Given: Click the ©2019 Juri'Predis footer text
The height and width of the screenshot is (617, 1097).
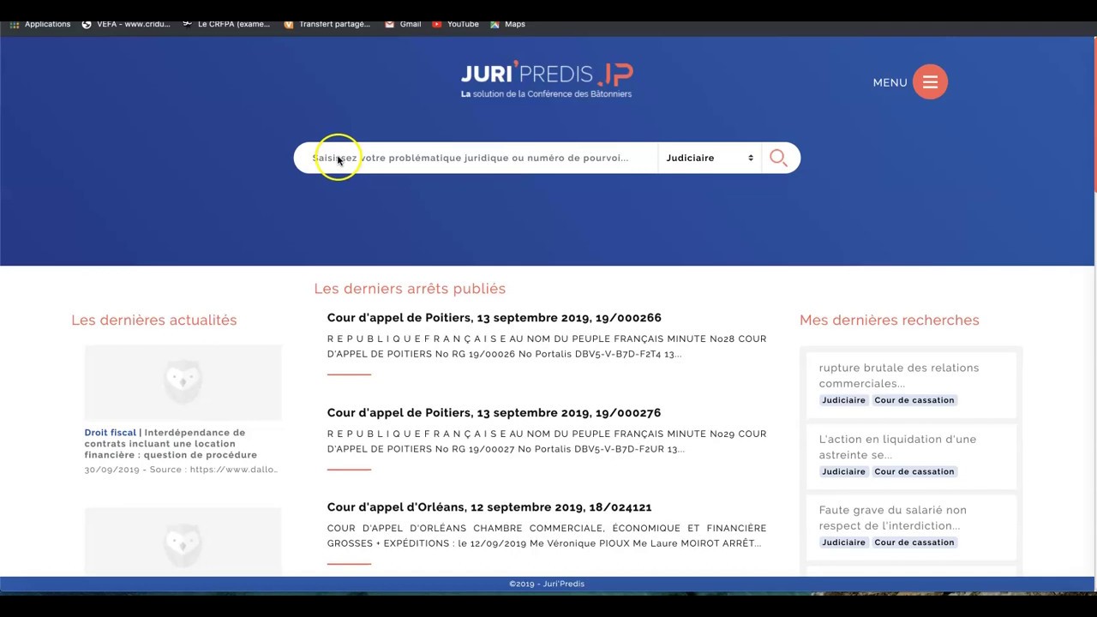Looking at the screenshot, I should point(547,584).
